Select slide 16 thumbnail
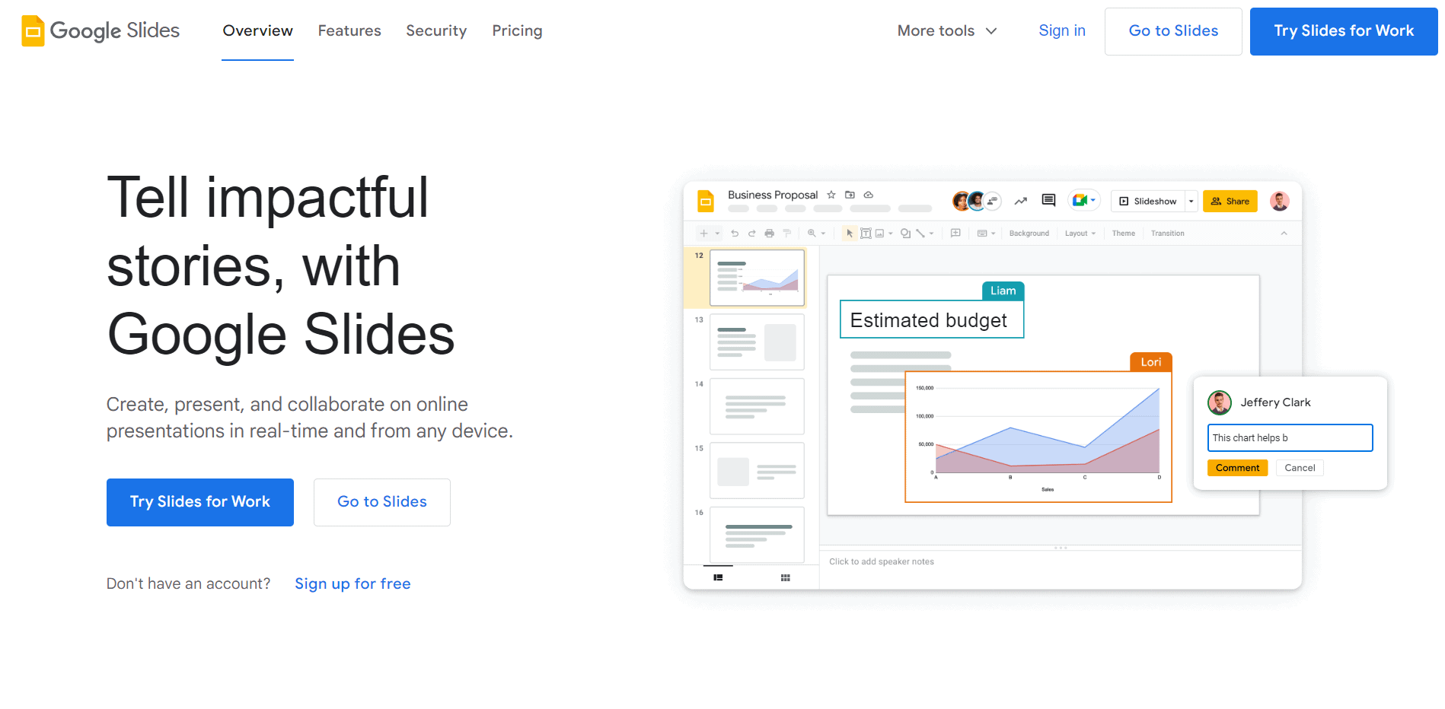 (x=757, y=535)
